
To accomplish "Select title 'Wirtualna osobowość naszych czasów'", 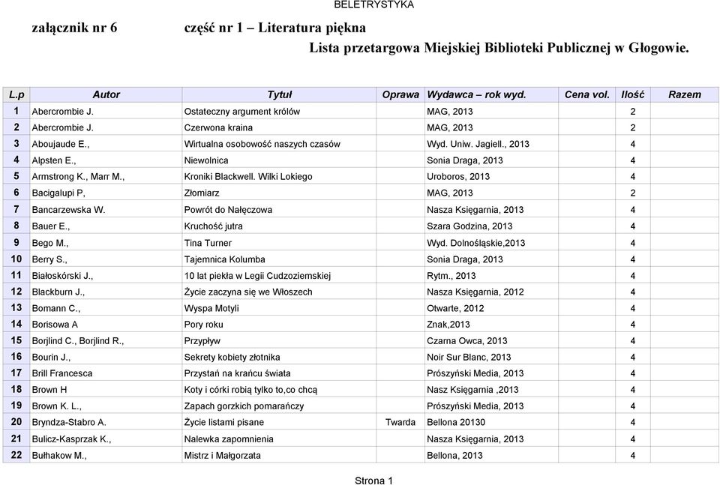I will coord(262,144).
